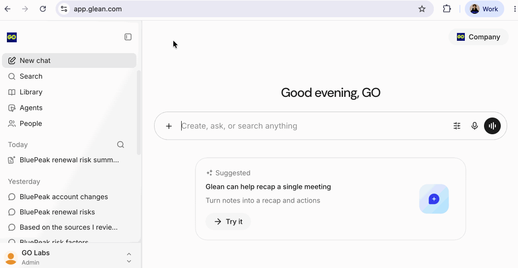Viewport: 518px width, 268px height.
Task: Open the browser extensions puzzle icon
Action: click(447, 9)
